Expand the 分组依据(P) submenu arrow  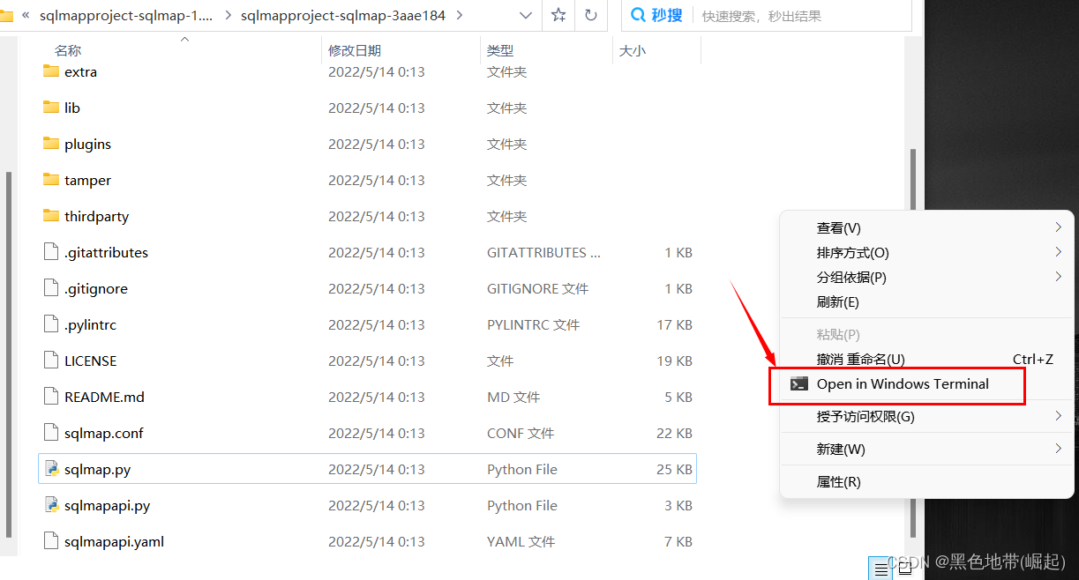[1058, 277]
